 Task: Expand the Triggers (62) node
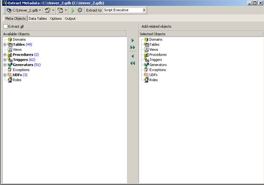pos(5,60)
